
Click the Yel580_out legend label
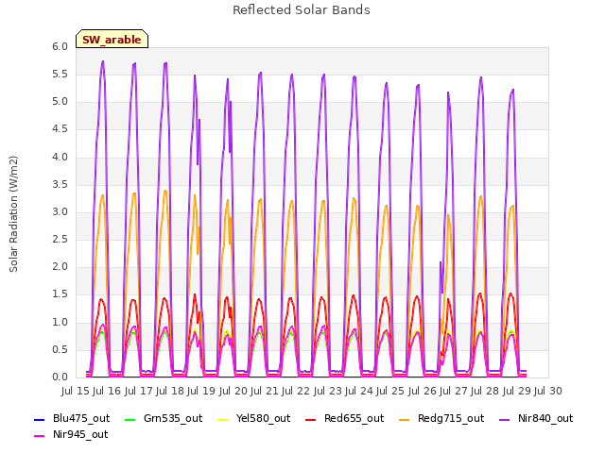pyautogui.click(x=263, y=418)
